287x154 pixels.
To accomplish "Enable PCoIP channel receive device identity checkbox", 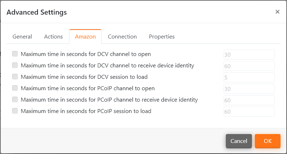I will click(15, 99).
